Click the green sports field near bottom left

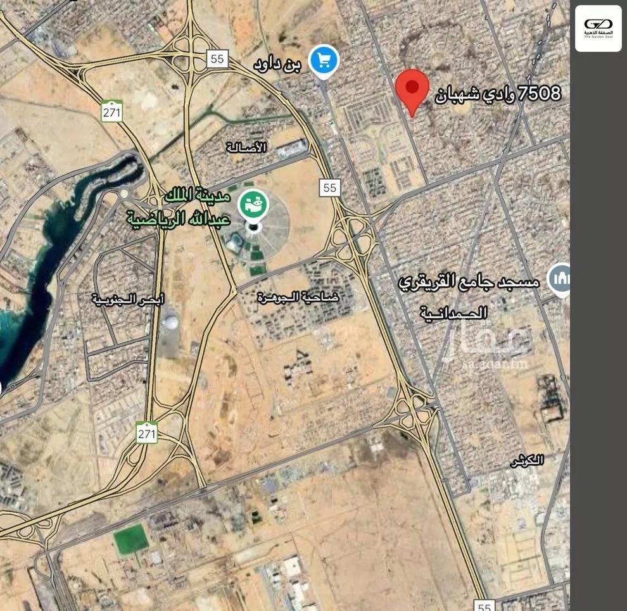coord(130,540)
